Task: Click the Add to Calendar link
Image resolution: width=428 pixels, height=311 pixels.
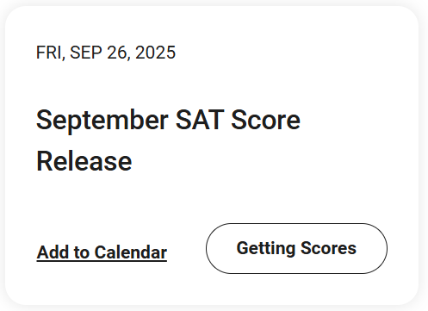Action: [x=102, y=252]
